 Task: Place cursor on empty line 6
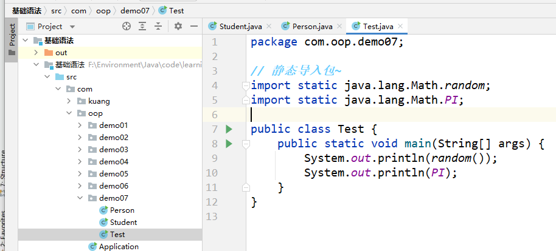401,115
